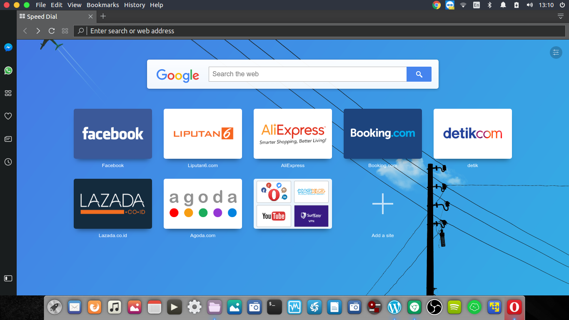Click Add a site plus button

pos(383,204)
